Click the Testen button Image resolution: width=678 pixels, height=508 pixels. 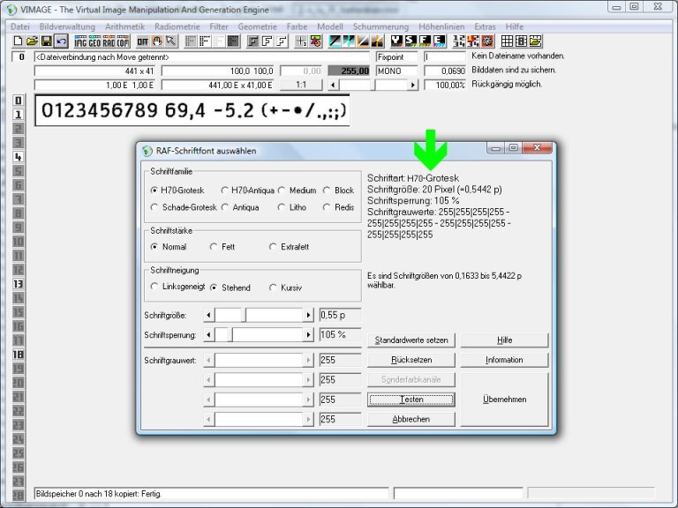[411, 400]
